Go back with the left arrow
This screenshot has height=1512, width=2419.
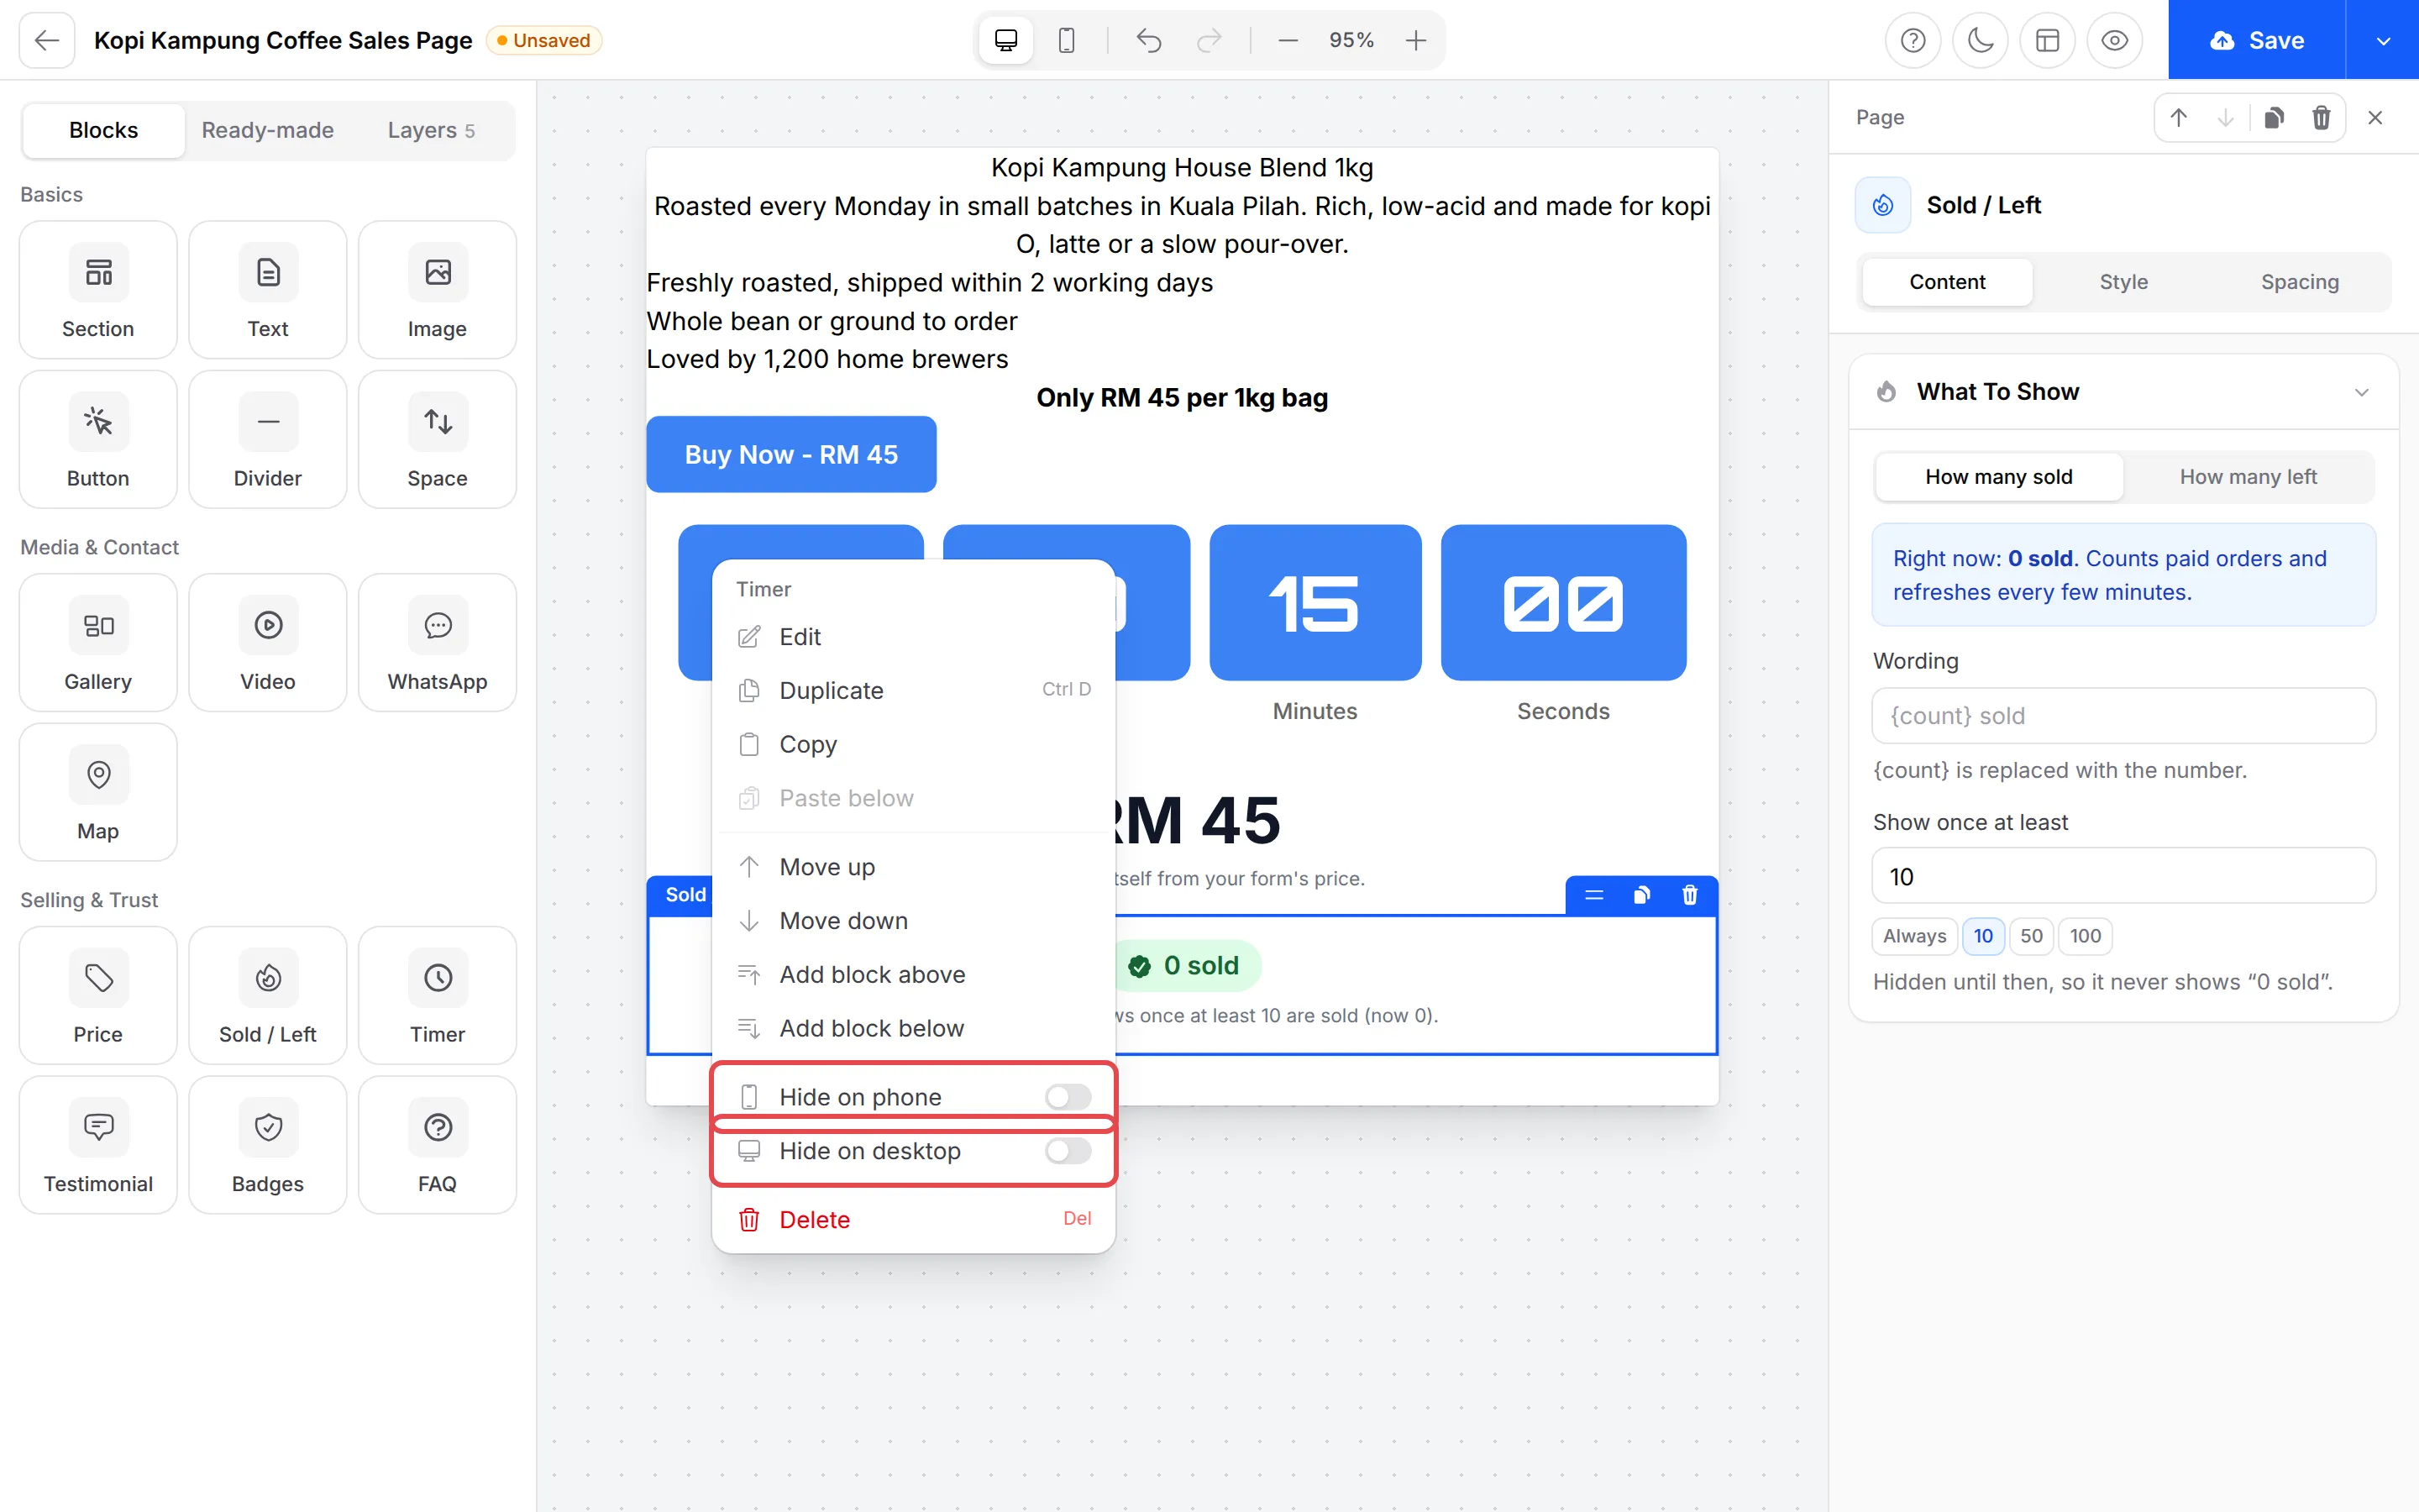[x=47, y=40]
